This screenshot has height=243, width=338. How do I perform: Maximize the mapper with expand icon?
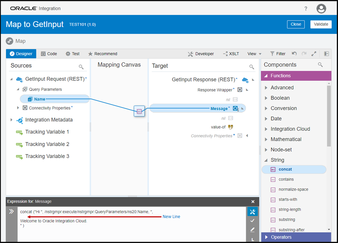point(314,54)
